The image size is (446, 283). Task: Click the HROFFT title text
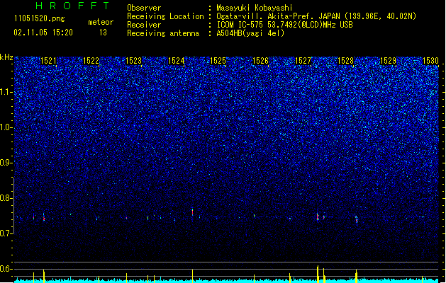click(x=73, y=6)
